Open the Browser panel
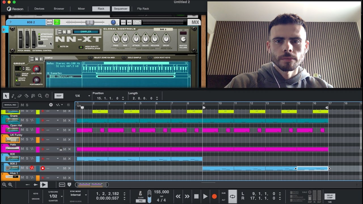 point(59,8)
